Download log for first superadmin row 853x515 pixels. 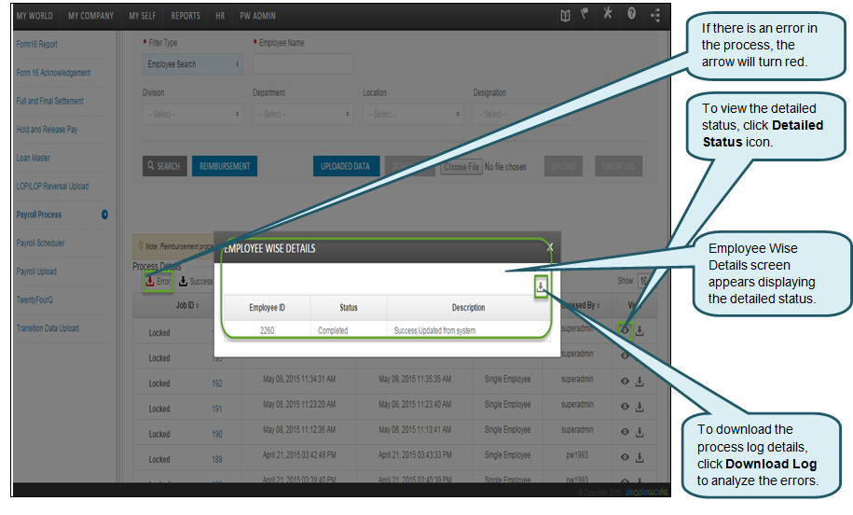point(640,330)
